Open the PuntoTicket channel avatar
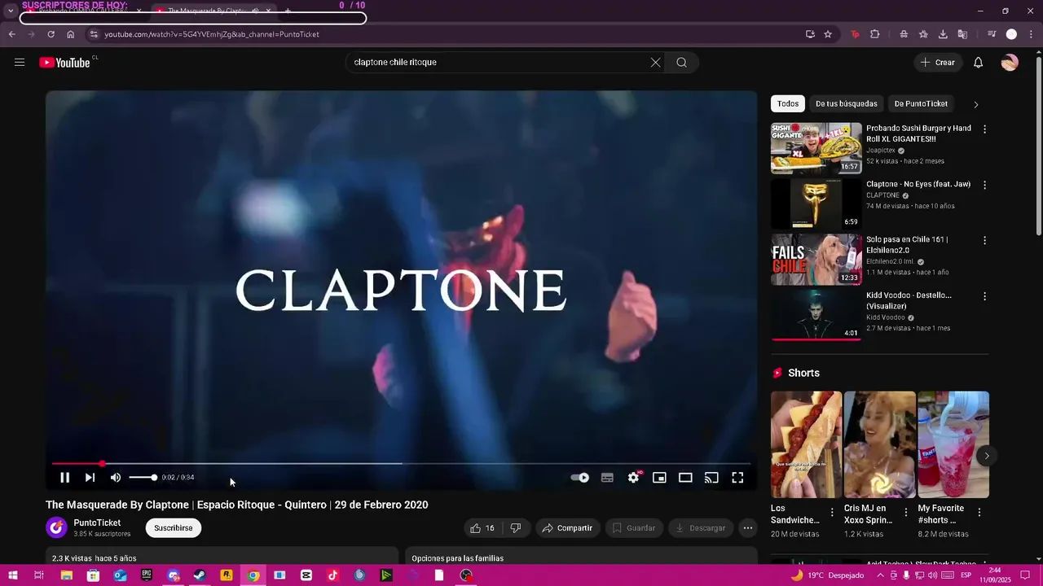Image resolution: width=1043 pixels, height=586 pixels. pyautogui.click(x=56, y=528)
